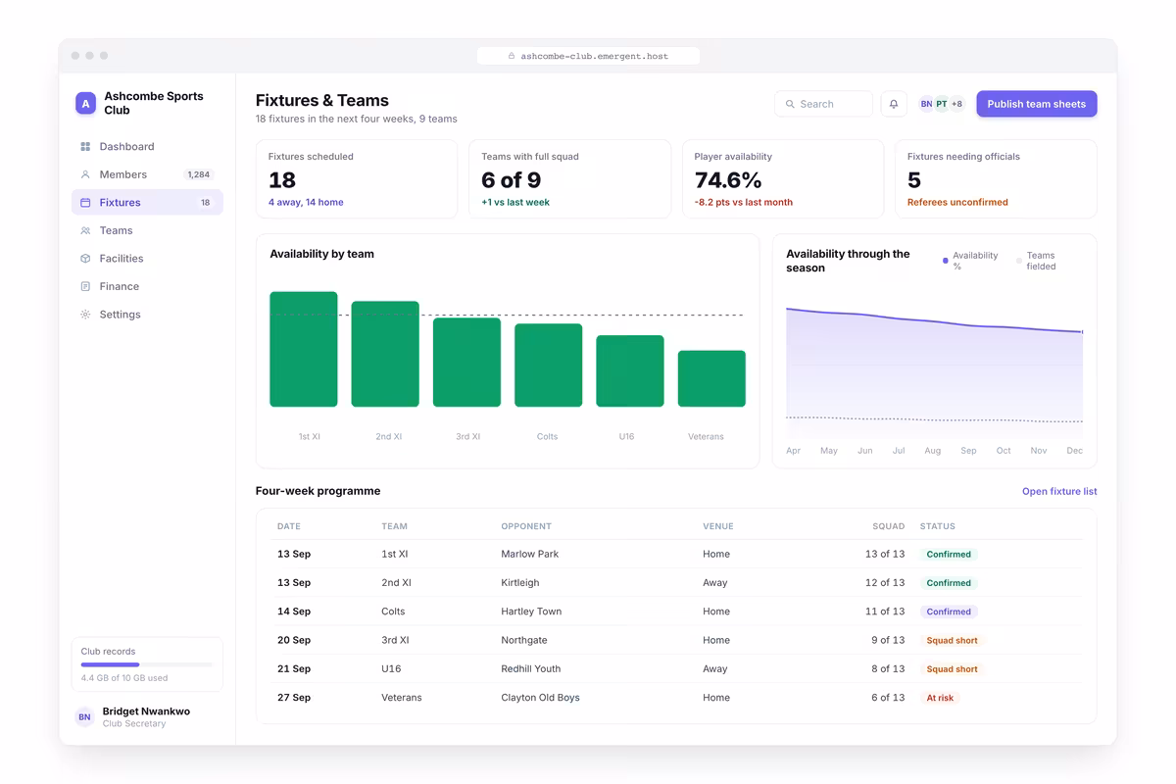This screenshot has height=784, width=1176.
Task: Click the Redhill Youth opponent cell
Action: pyautogui.click(x=531, y=668)
